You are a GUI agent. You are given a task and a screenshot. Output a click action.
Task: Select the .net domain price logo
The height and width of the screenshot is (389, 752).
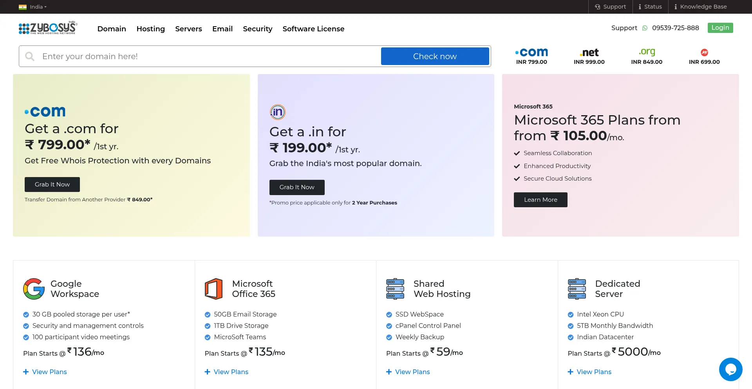[x=589, y=52]
